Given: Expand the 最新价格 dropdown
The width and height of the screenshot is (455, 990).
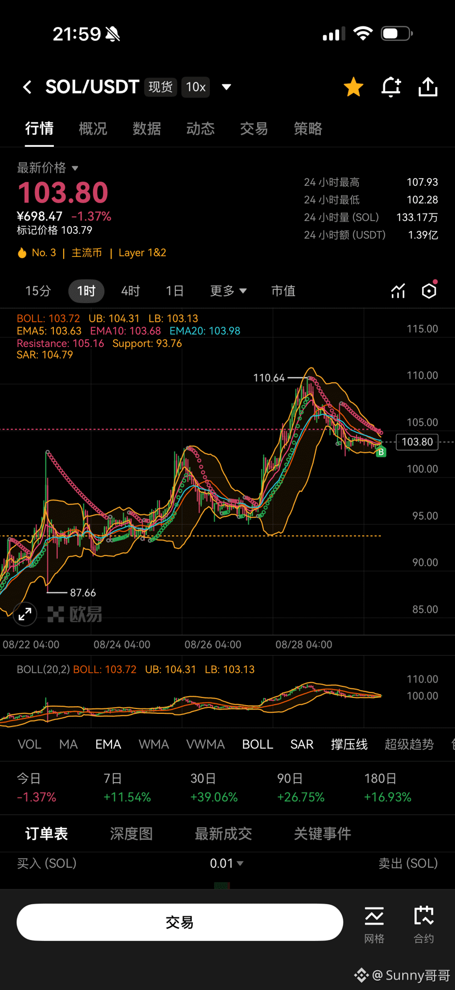Looking at the screenshot, I should [48, 168].
